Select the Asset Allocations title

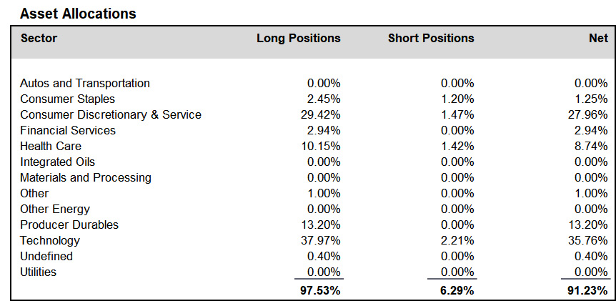coord(78,14)
